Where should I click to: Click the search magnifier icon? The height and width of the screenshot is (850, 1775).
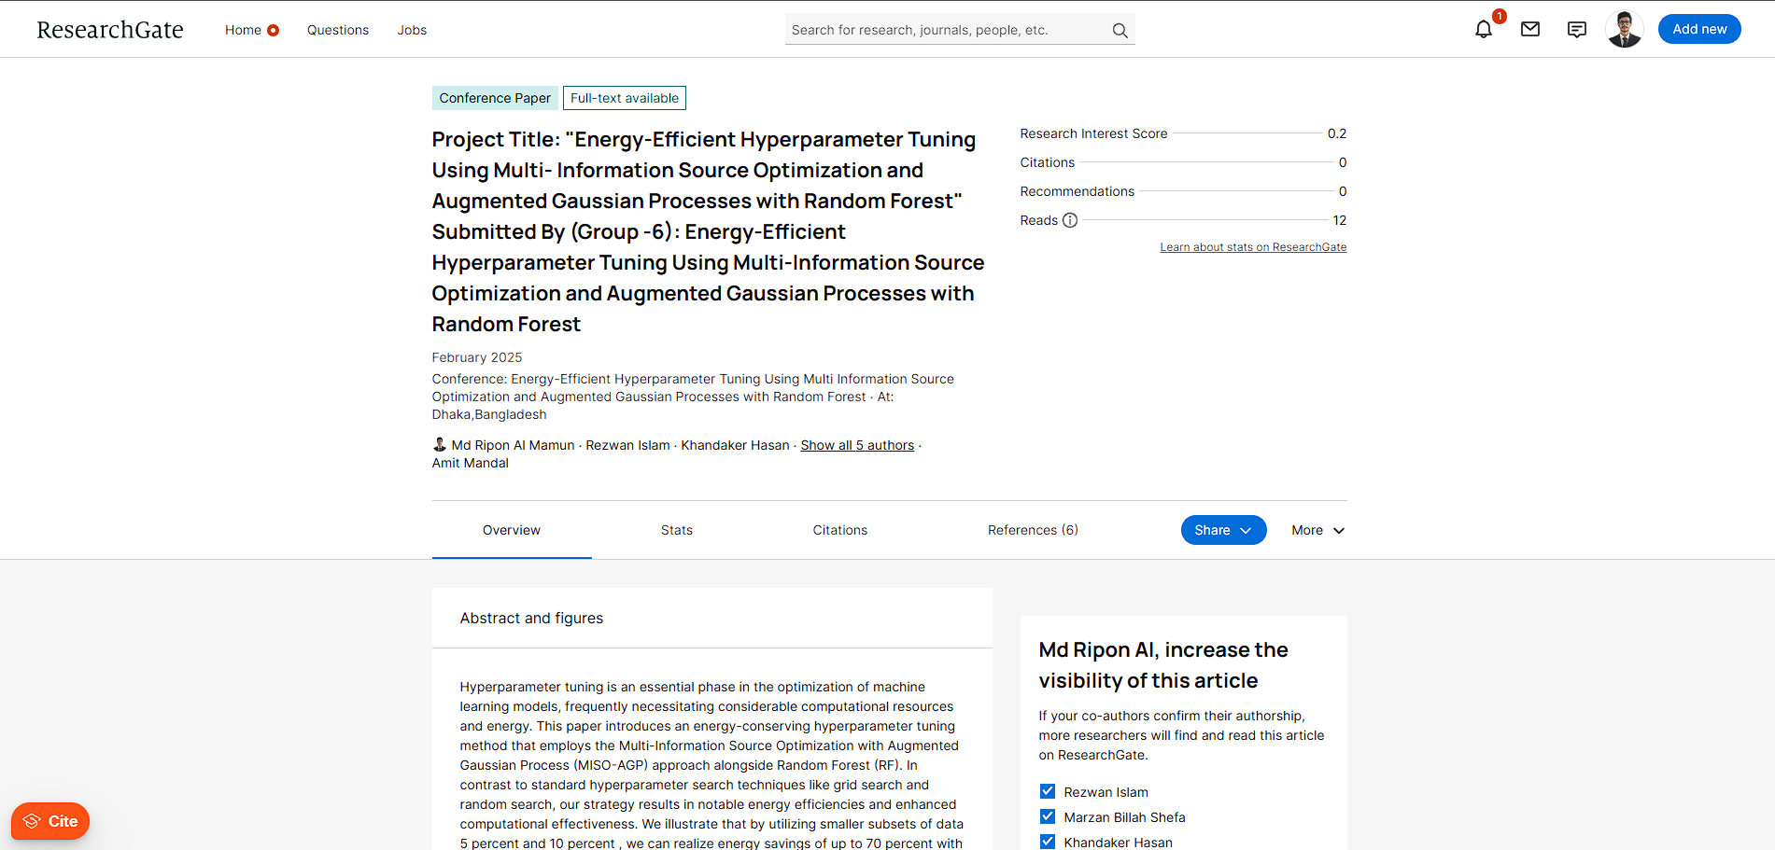pos(1120,31)
